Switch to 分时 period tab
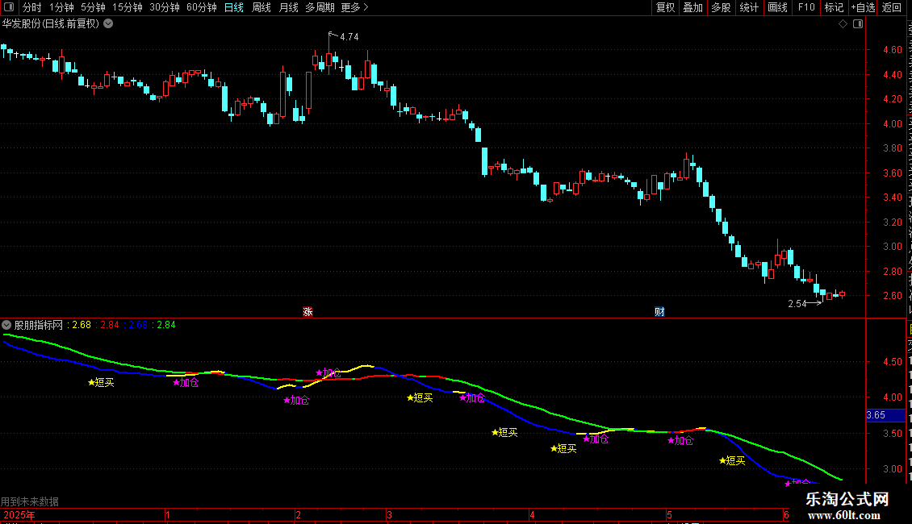 [x=32, y=7]
